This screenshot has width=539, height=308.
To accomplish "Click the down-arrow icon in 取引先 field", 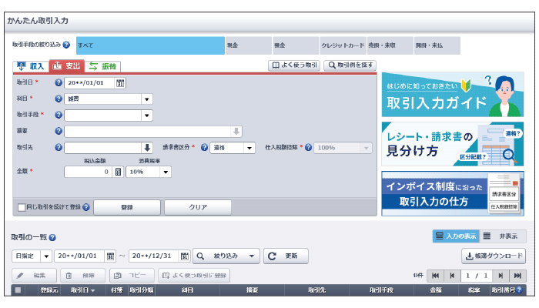I will point(147,148).
